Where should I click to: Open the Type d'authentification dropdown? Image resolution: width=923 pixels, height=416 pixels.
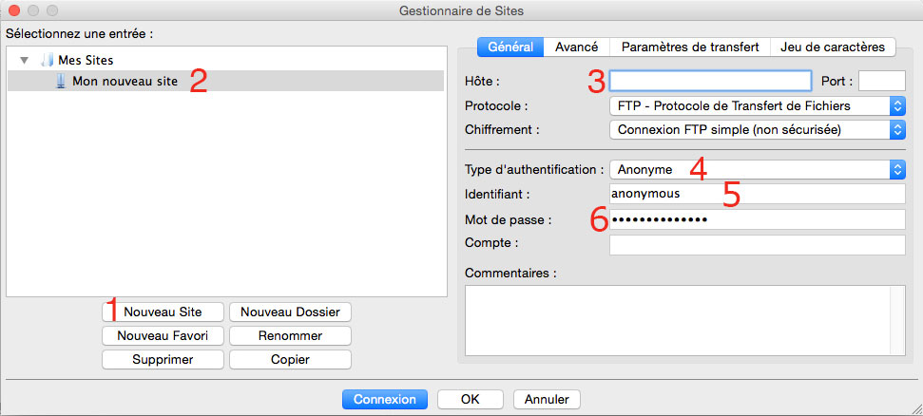point(757,170)
